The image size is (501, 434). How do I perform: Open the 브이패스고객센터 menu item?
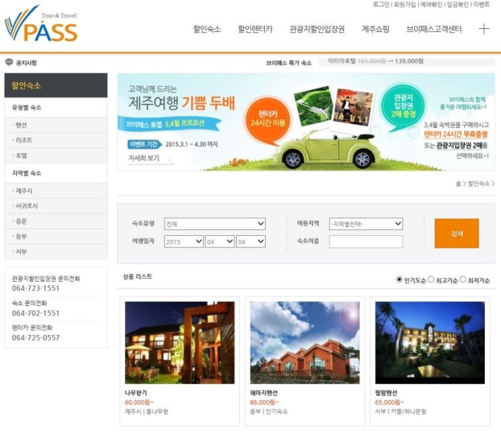coord(434,29)
